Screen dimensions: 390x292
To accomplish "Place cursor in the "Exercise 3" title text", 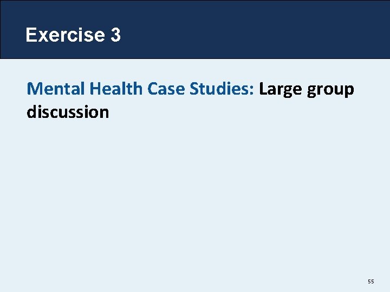I will tap(73, 35).
